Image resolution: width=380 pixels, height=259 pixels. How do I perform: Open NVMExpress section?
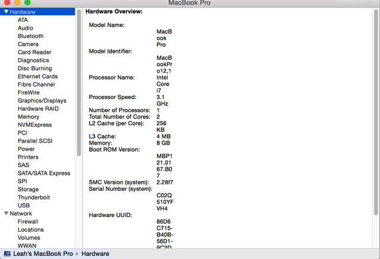(35, 125)
